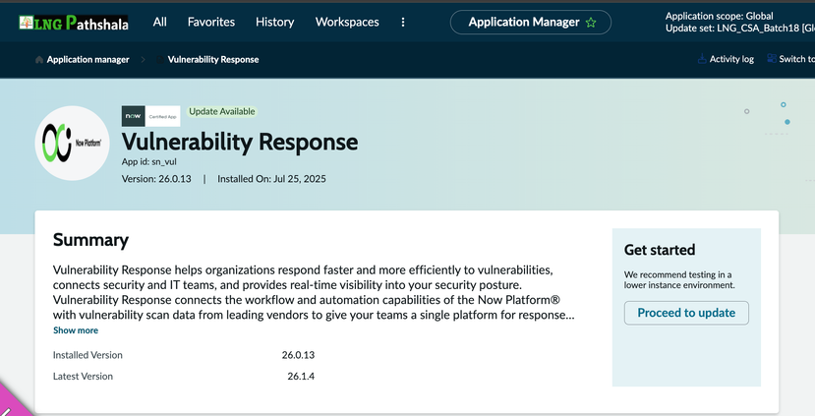
Task: Click the Vulnerability Response heading
Action: [240, 142]
